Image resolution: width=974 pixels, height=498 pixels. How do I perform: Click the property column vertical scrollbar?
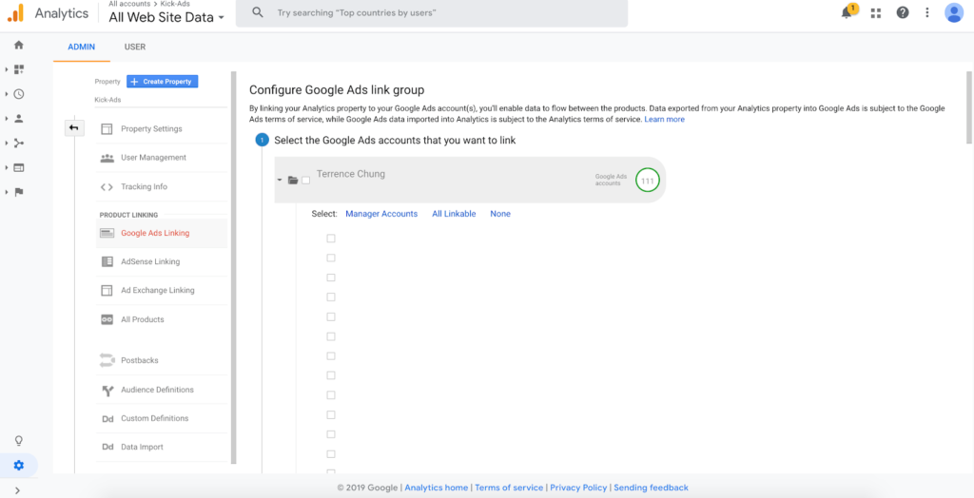point(234,268)
